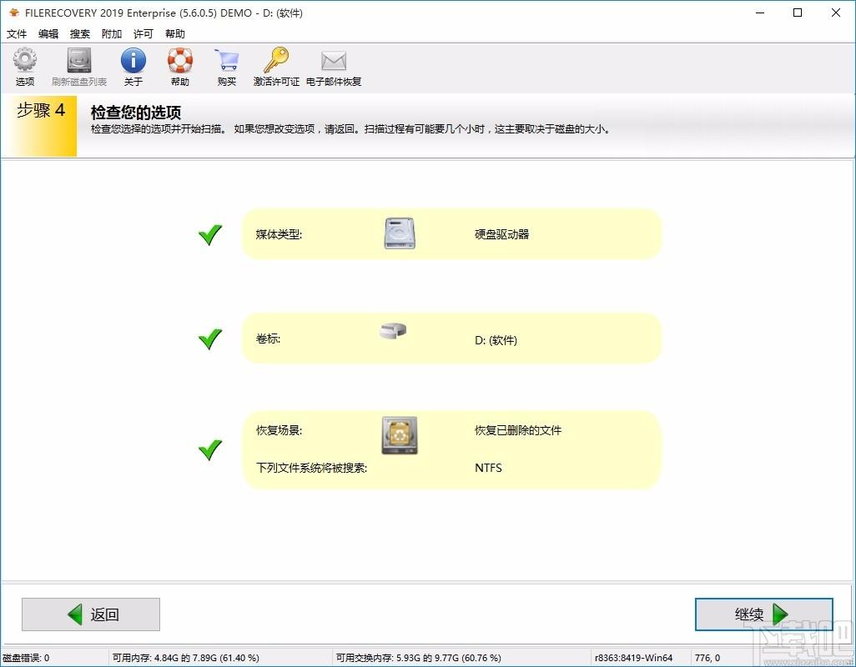Screen dimensions: 856x667
Task: Click the 776, 0 status bar value
Action: [707, 658]
